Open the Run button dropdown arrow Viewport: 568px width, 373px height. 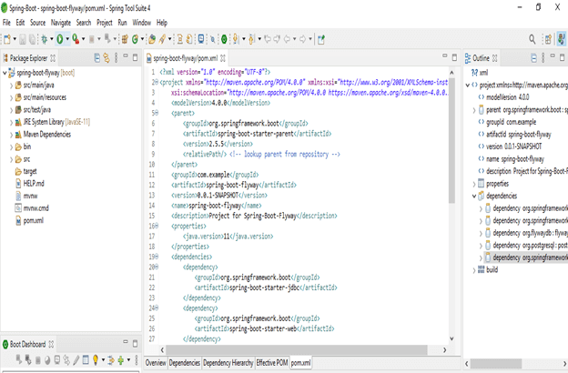[67, 39]
